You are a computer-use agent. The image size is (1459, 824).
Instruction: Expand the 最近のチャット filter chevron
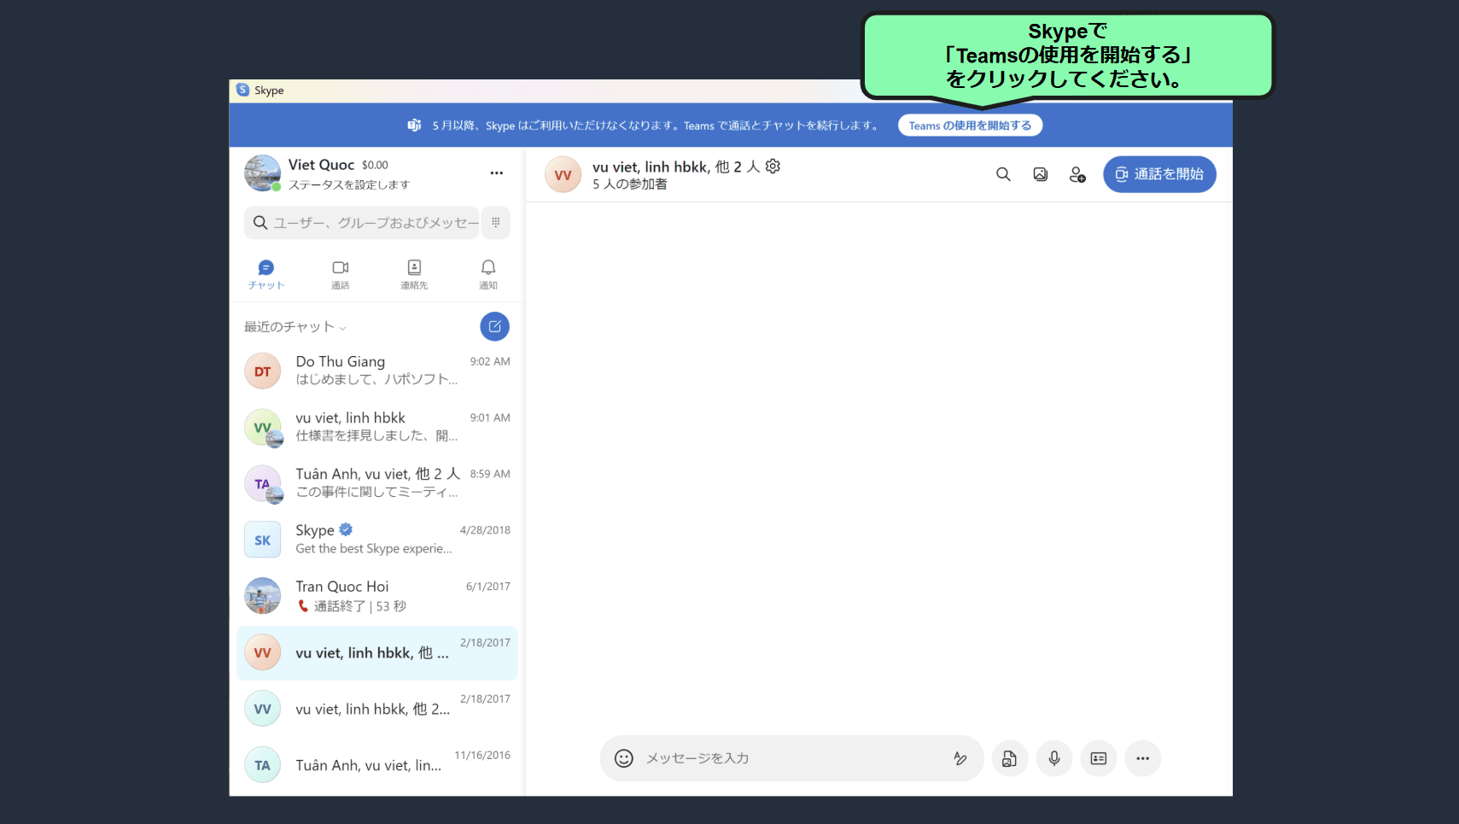pos(342,326)
